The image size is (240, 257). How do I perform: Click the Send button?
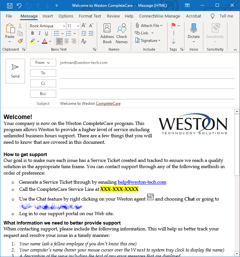[15, 71]
